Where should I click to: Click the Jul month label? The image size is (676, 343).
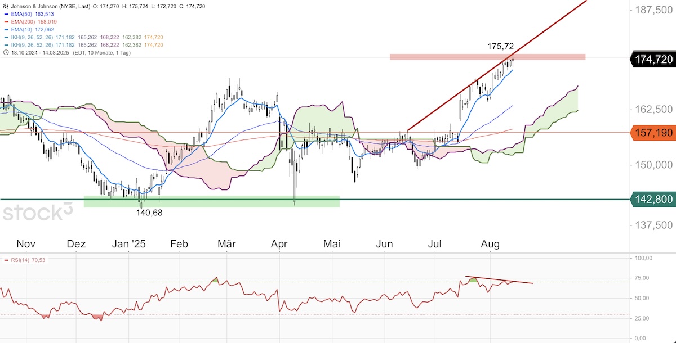[x=435, y=244]
